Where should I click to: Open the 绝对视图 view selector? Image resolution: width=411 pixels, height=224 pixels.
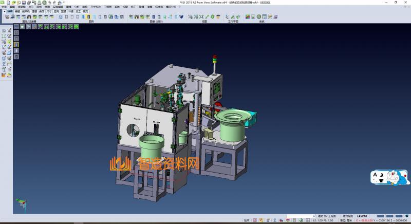coord(348,216)
